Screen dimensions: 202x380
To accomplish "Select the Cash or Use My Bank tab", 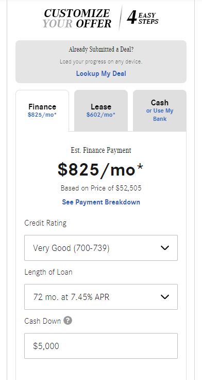I will click(x=160, y=110).
